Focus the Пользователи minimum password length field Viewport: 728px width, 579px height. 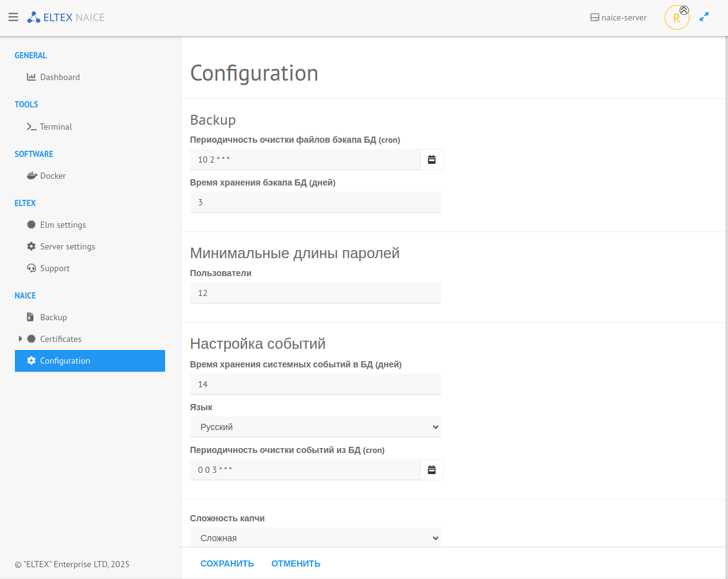coord(315,293)
